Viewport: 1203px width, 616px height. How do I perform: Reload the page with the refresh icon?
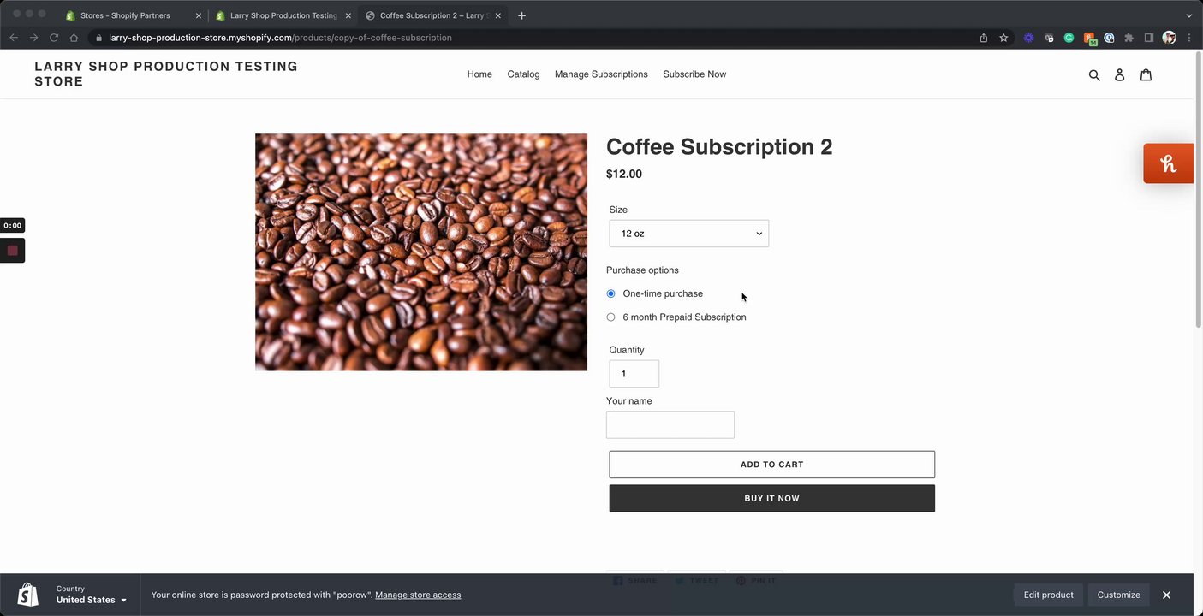coord(54,38)
